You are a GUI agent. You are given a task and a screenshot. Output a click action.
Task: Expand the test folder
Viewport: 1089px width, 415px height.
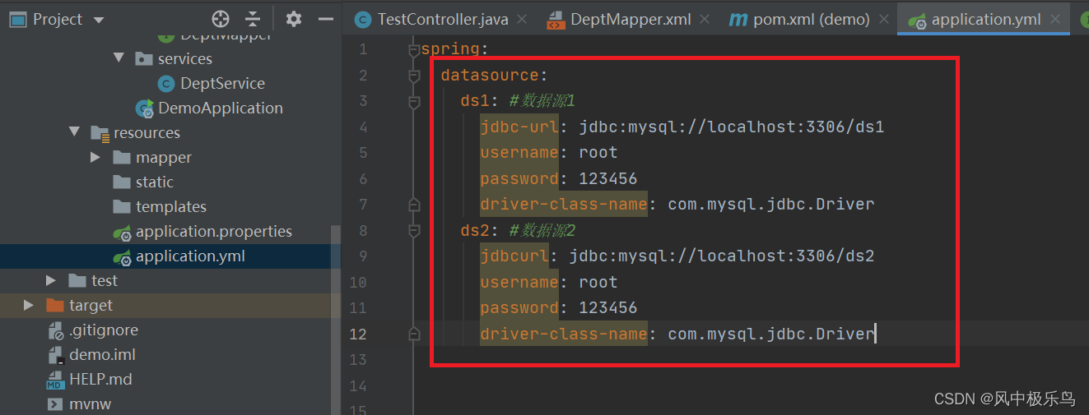tap(52, 280)
